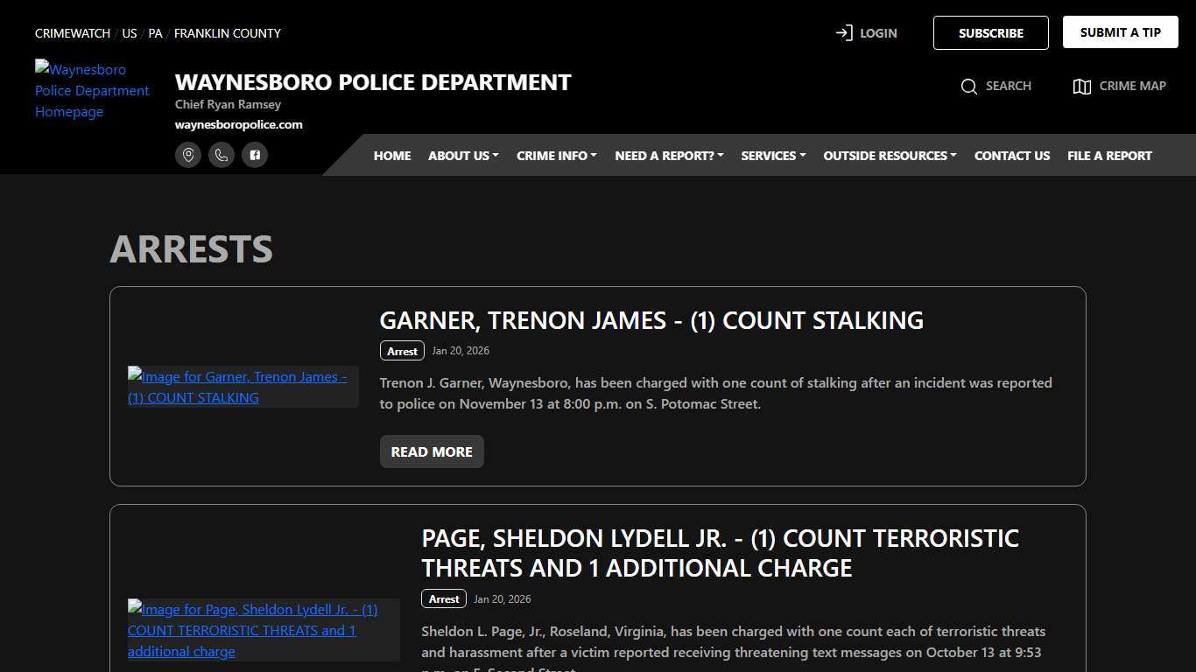Click the location pin icon under the logo
Image resolution: width=1196 pixels, height=672 pixels.
click(188, 155)
